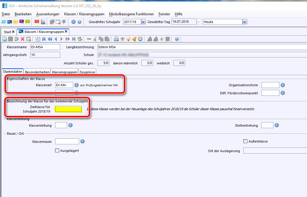
Task: Tick the Ausgelagert checkbox
Action: 57,151
